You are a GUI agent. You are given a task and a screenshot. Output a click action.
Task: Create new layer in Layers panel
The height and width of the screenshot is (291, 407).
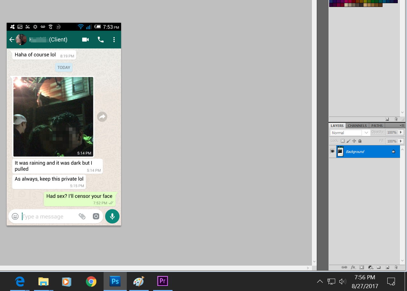click(387, 267)
